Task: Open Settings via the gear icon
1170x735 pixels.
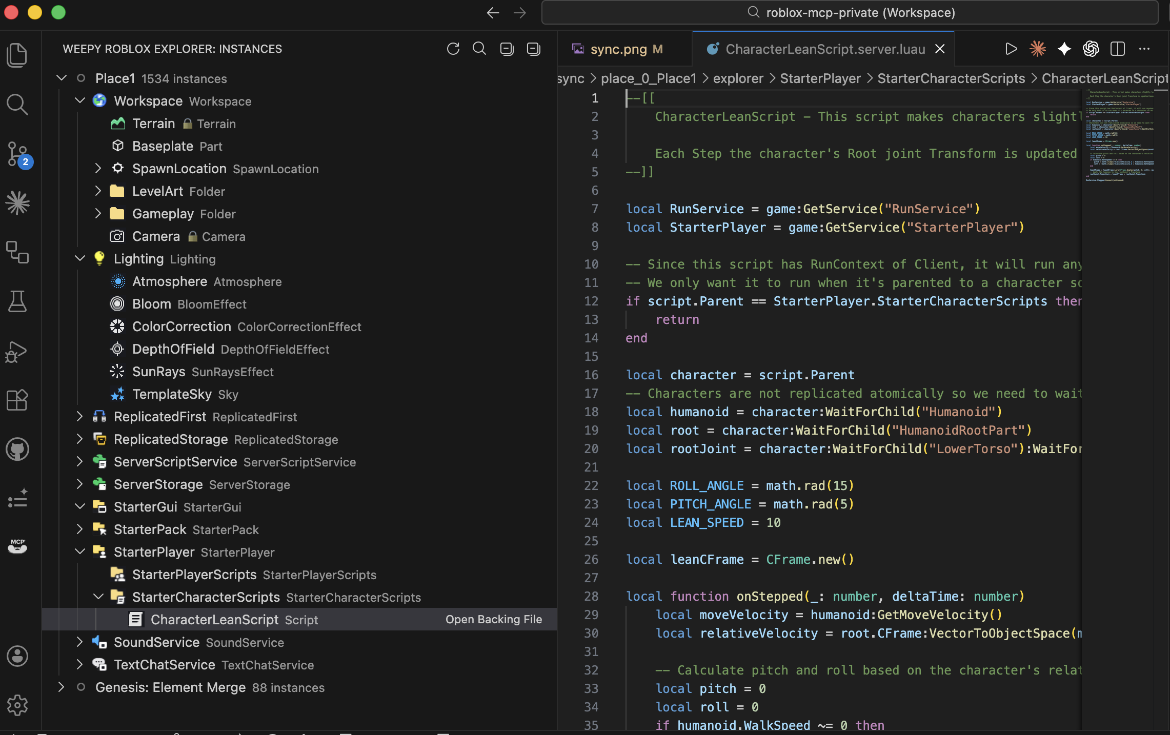Action: (17, 706)
